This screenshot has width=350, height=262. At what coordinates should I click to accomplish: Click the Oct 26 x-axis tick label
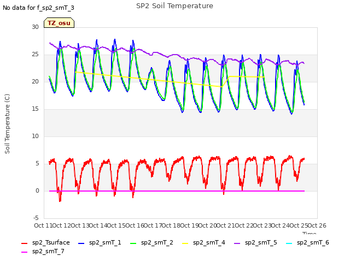(x=317, y=225)
